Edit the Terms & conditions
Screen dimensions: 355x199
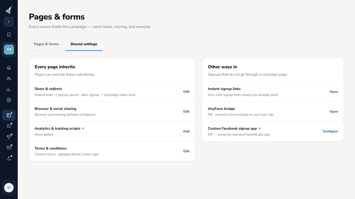click(x=186, y=151)
